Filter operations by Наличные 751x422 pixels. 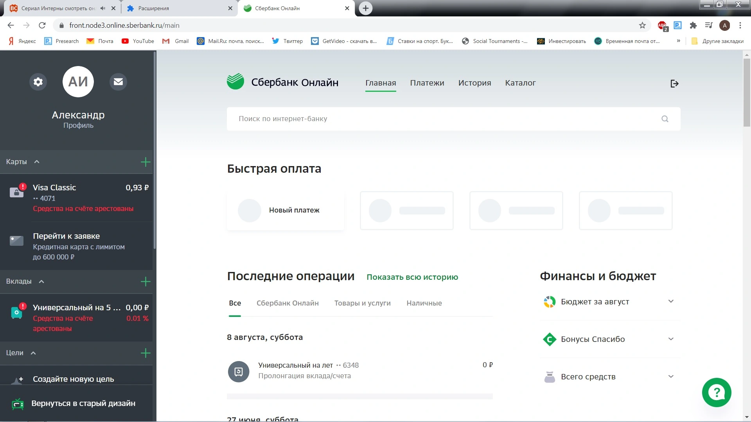[424, 303]
